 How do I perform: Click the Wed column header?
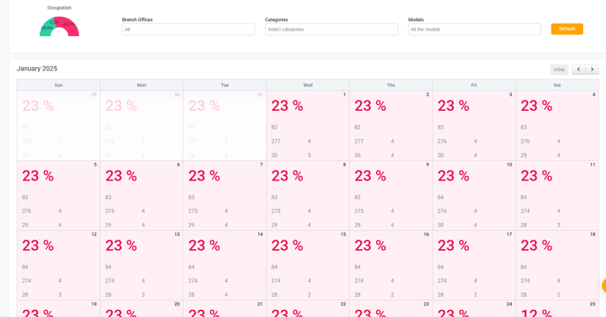(307, 85)
